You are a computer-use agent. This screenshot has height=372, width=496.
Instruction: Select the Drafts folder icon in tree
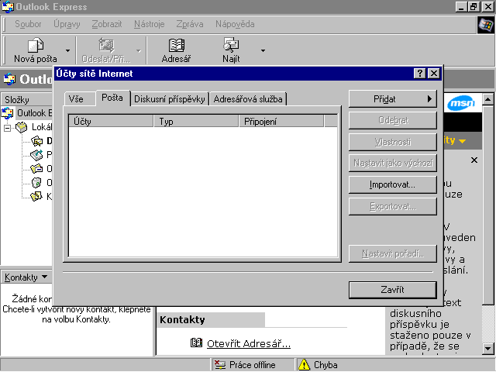[36, 196]
